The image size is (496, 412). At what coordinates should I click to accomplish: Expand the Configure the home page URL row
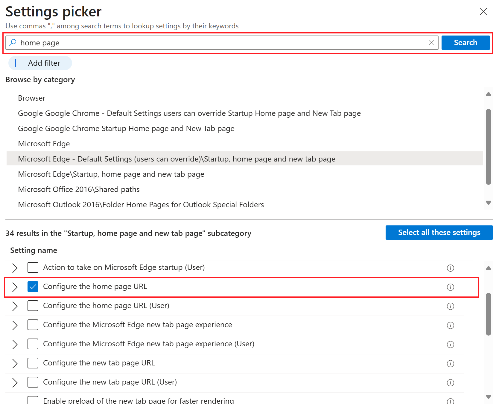(x=15, y=287)
